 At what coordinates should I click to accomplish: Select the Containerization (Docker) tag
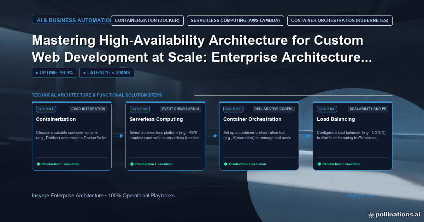pos(147,20)
